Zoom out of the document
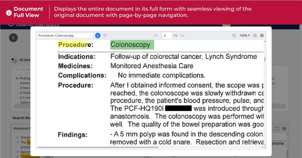The image size is (302, 158). tap(234, 36)
